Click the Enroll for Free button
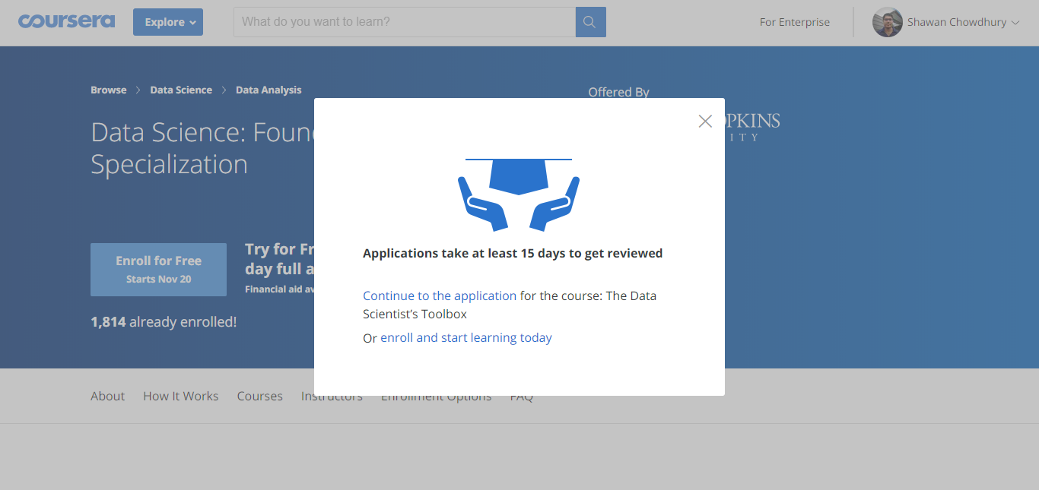This screenshot has width=1039, height=490. (x=158, y=270)
